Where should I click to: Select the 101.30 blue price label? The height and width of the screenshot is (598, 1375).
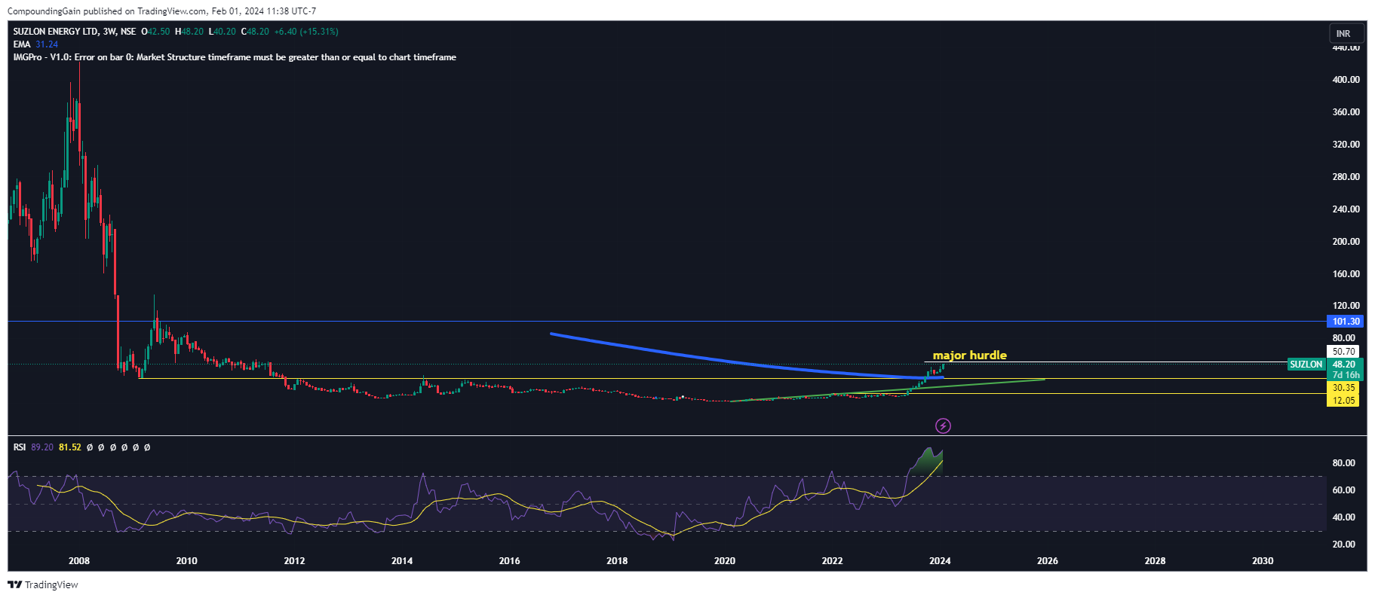1346,322
